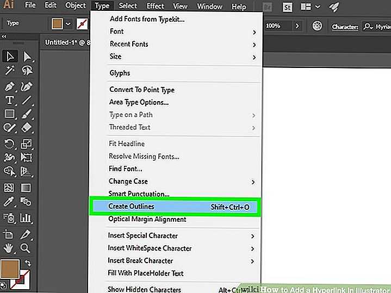Viewport: 391px width, 293px height.
Task: Select the Shape Builder tool
Action: click(x=9, y=172)
